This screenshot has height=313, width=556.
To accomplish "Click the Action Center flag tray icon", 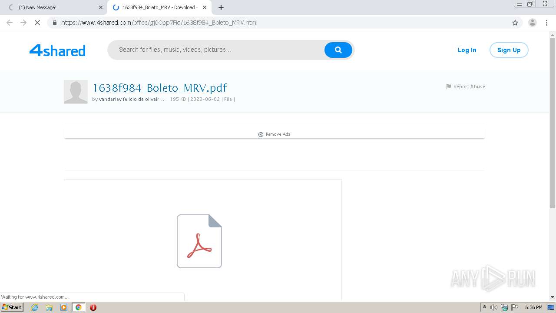I will [x=515, y=307].
